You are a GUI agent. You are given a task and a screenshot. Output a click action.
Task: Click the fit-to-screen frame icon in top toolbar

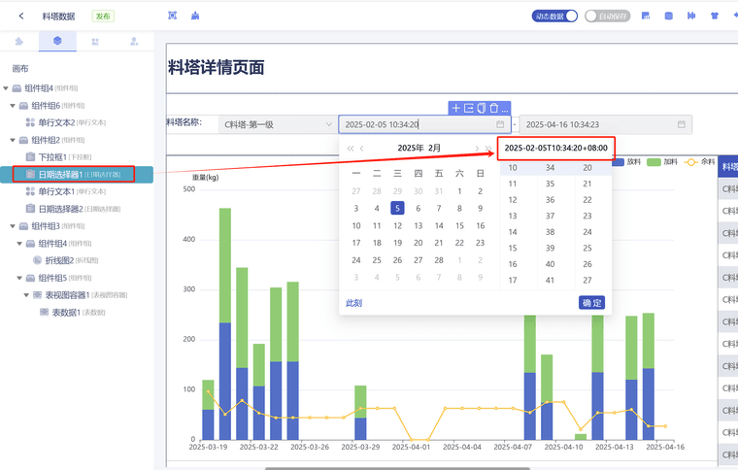pyautogui.click(x=172, y=16)
